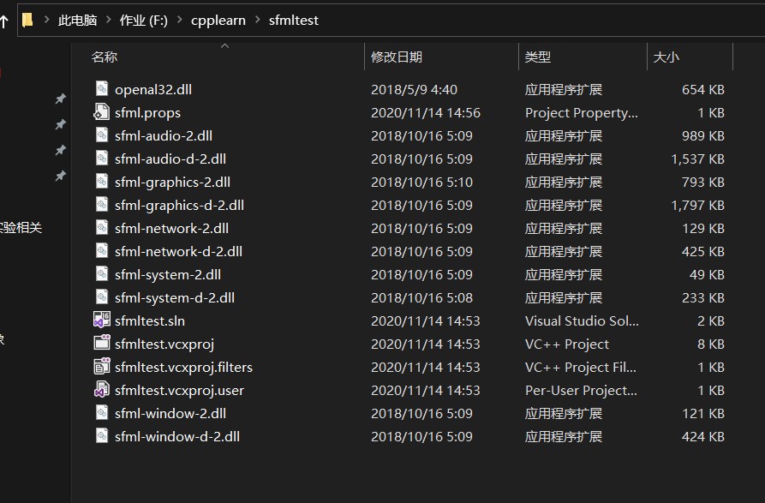Sort by 名称 column header

(x=105, y=57)
